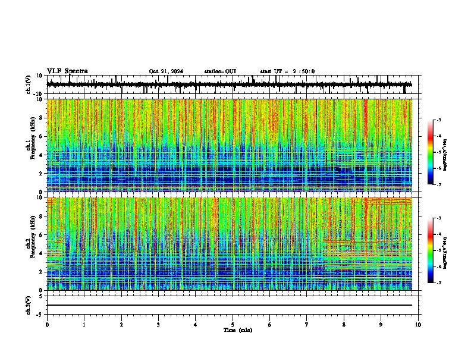Click the 2 tick label on Time axis
Image resolution: width=471 pixels, height=364 pixels.
[x=121, y=325]
